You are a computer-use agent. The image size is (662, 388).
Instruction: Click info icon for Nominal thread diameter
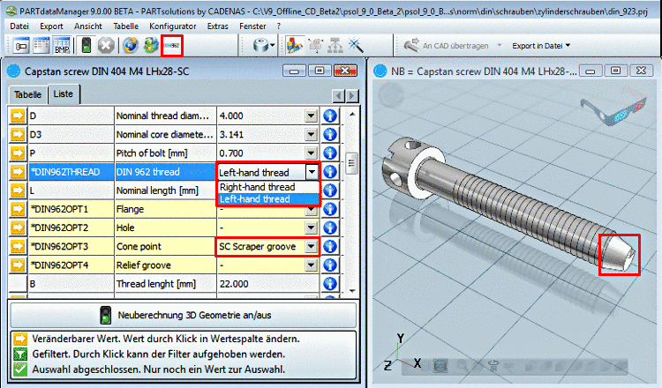(x=330, y=116)
